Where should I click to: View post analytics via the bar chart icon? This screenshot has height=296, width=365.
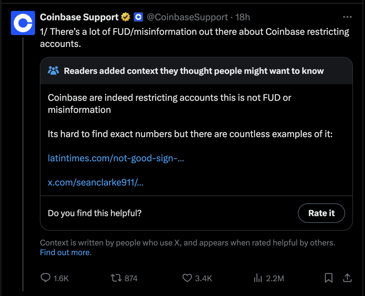tap(258, 278)
